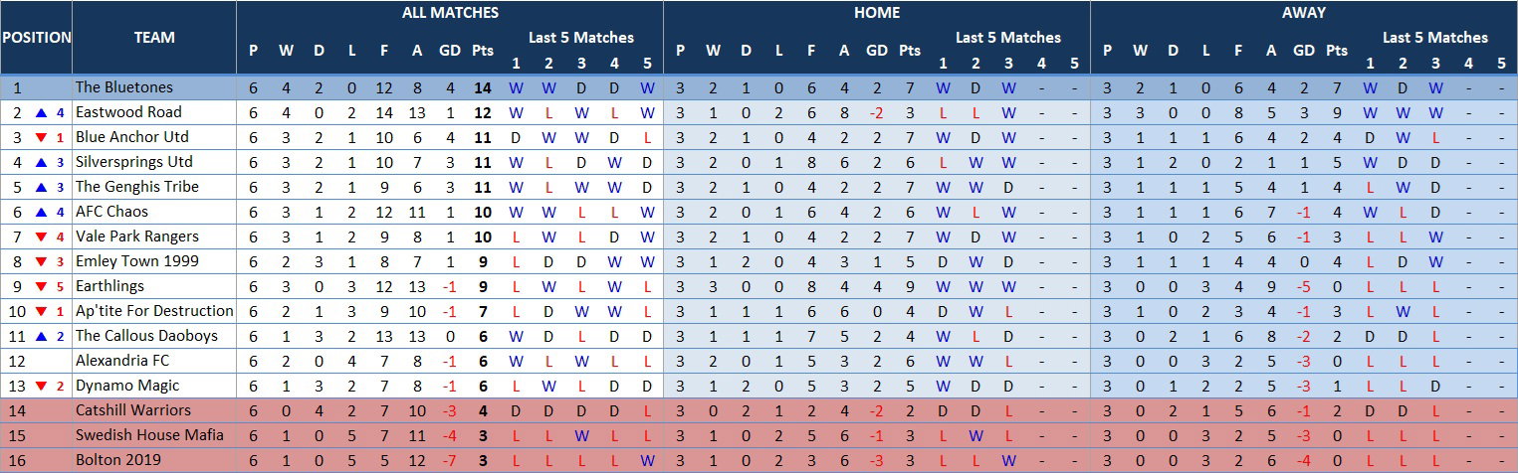Image resolution: width=1518 pixels, height=473 pixels.
Task: Select the AWAY section header
Action: point(1304,13)
